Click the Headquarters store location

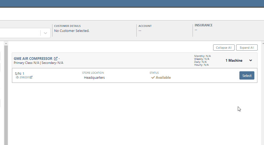(x=94, y=77)
